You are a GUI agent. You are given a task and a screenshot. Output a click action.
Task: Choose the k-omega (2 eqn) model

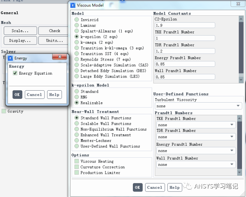[77, 42]
